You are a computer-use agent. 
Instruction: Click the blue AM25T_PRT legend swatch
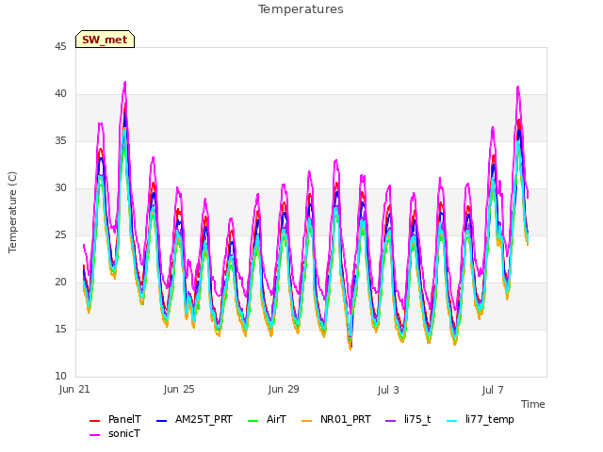tap(161, 421)
